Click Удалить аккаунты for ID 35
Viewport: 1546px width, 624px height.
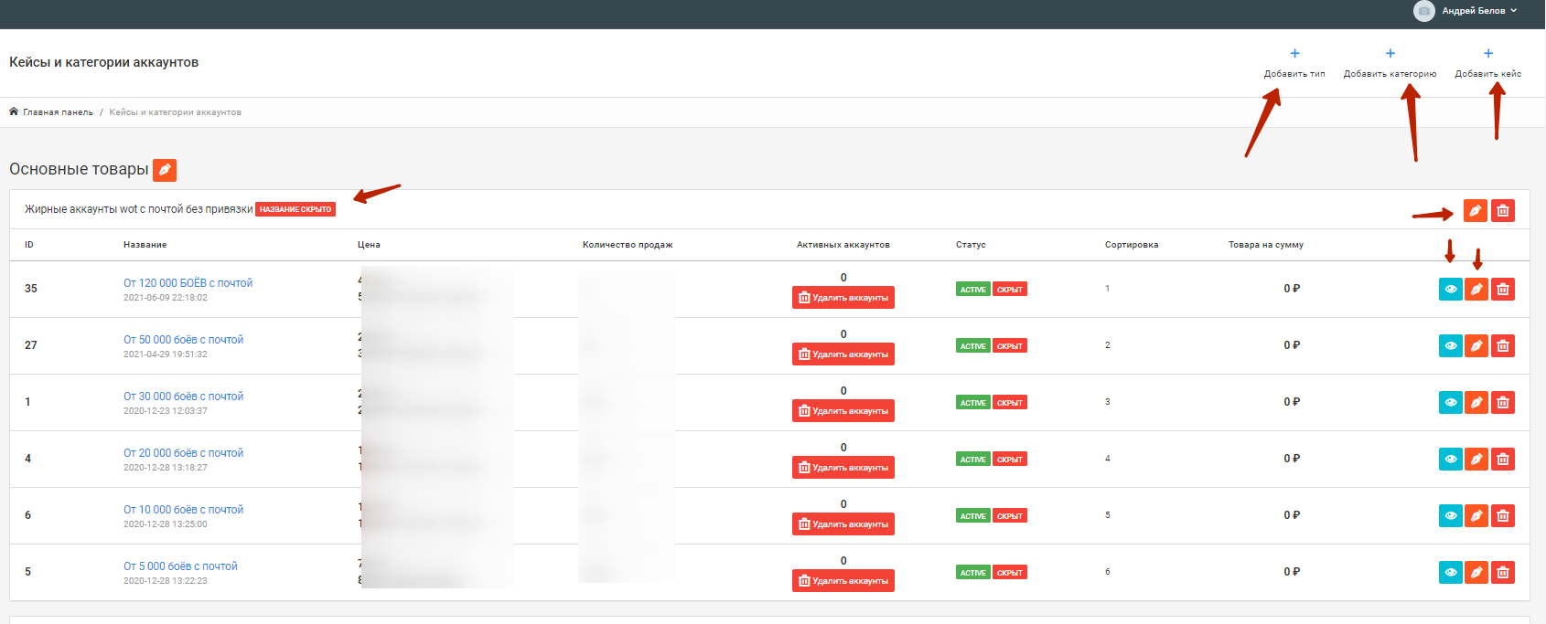point(843,298)
